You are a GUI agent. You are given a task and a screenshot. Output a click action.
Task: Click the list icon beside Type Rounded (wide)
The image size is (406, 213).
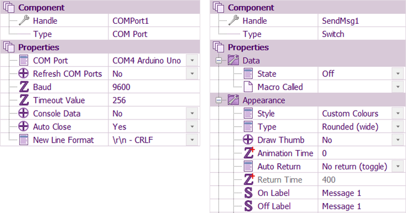coord(248,127)
